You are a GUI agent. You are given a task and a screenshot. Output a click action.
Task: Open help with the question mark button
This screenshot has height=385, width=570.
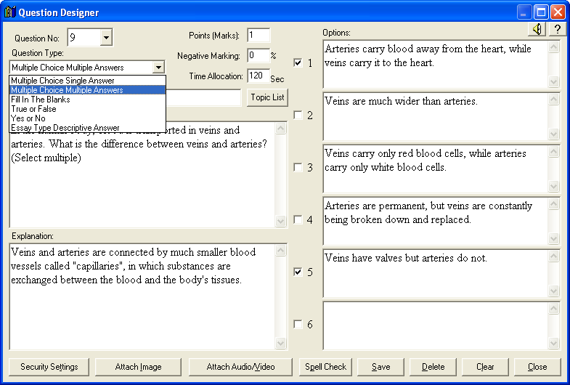click(x=557, y=29)
